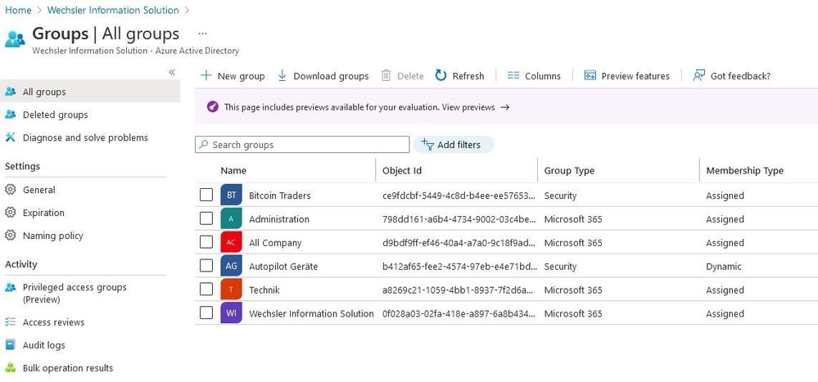Click the AG avatar of Autopilot Geräte
818x382 pixels.
pyautogui.click(x=231, y=267)
